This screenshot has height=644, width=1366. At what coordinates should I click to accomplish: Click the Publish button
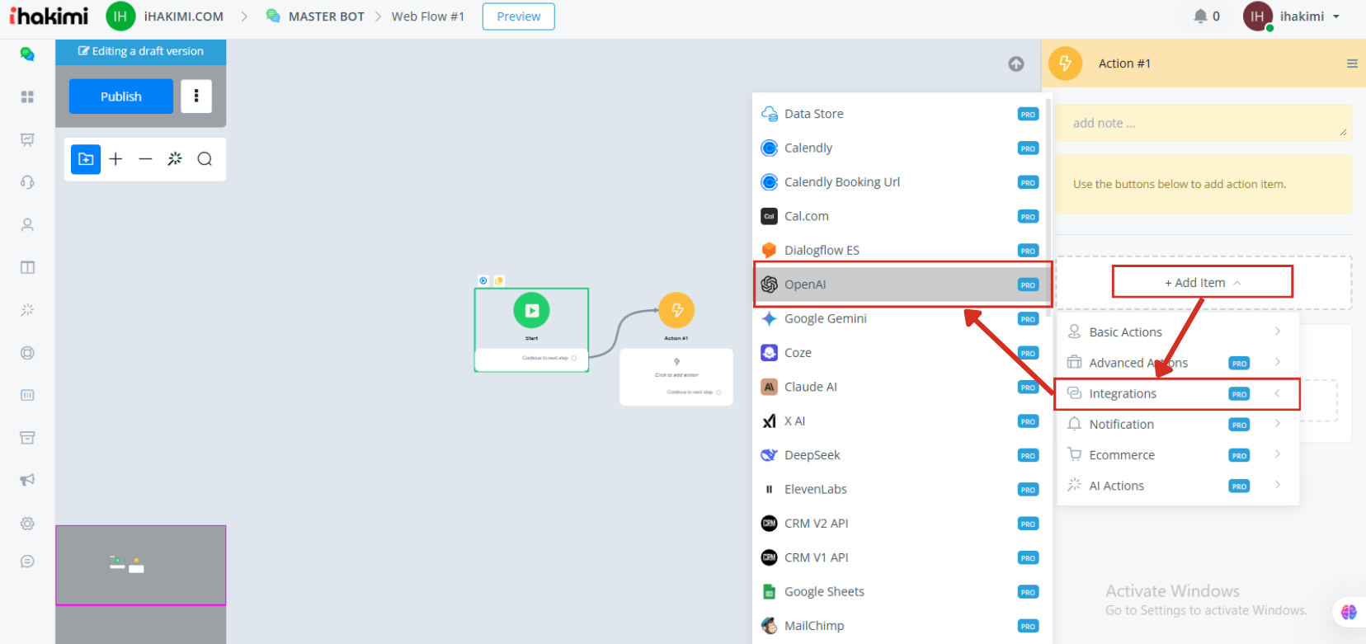[120, 96]
